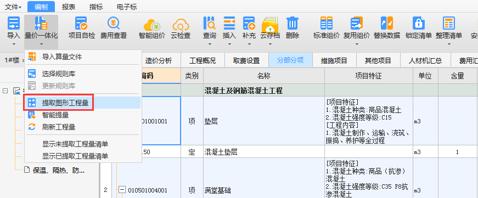Click the 项目特征 column header
Image resolution: width=478 pixels, height=198 pixels.
(369, 76)
